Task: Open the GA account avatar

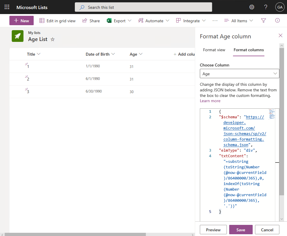Action: point(280,7)
